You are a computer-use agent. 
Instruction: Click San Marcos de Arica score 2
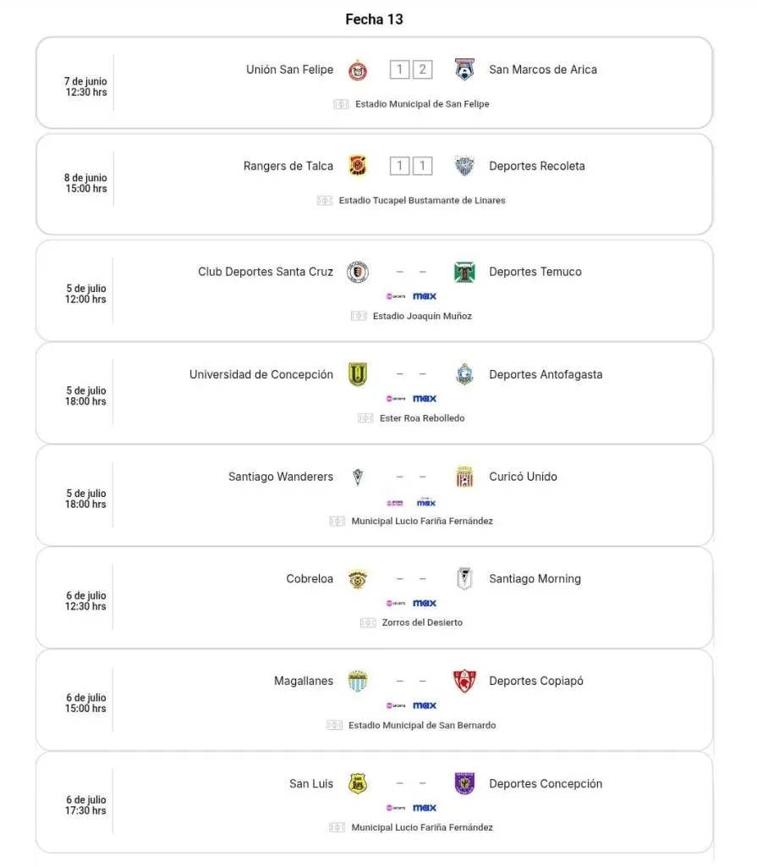click(x=422, y=70)
